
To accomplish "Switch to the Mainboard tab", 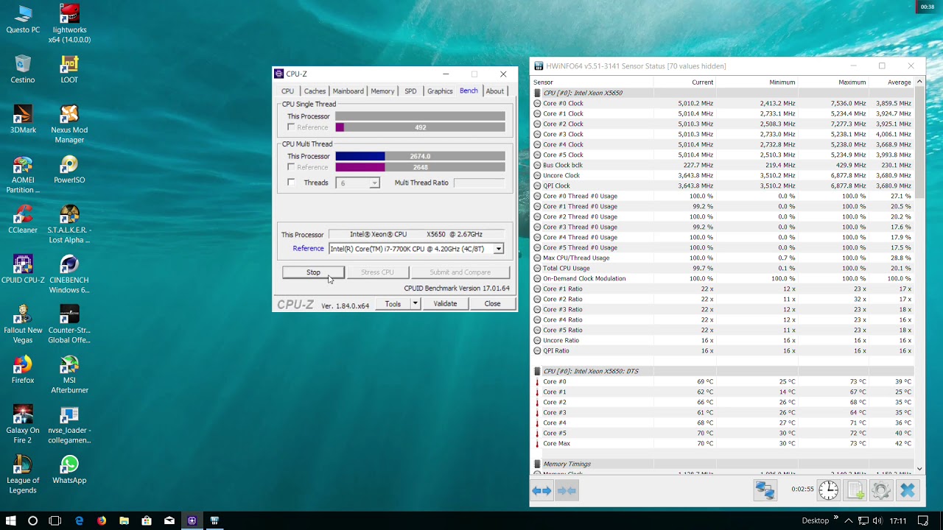I will [x=348, y=91].
